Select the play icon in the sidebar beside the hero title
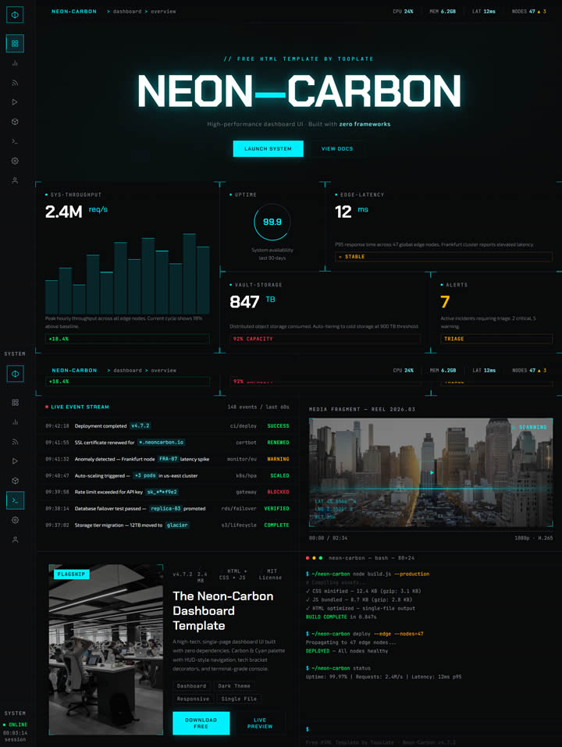The height and width of the screenshot is (747, 562). pyautogui.click(x=15, y=102)
